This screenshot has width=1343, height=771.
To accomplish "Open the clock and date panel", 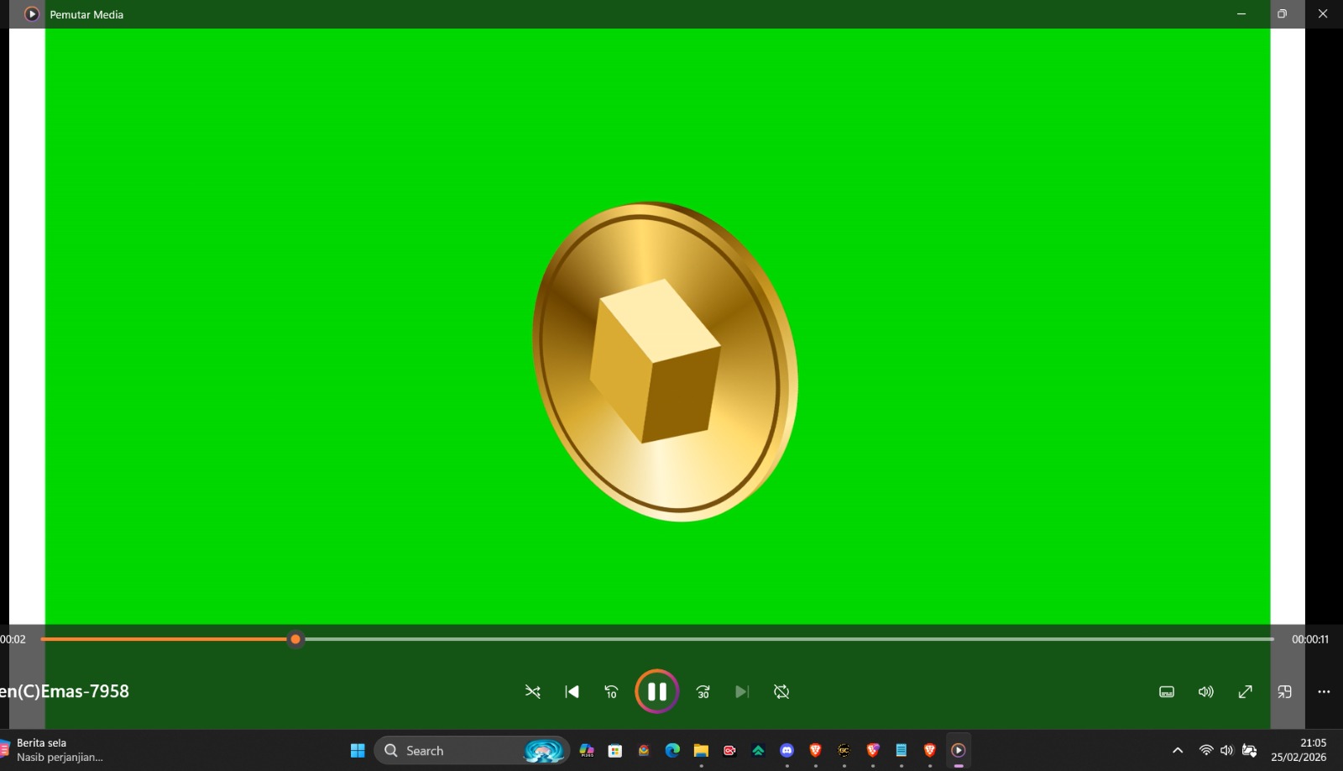I will click(1299, 750).
